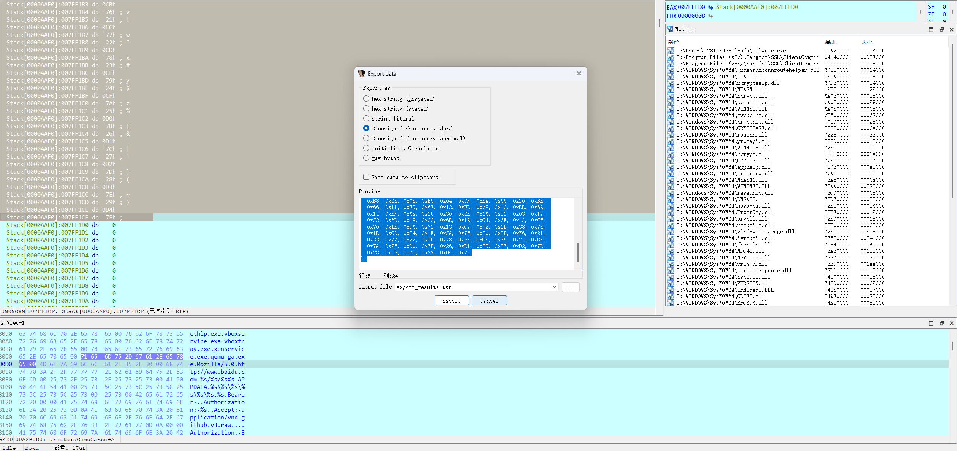Open file browser with ... button
This screenshot has height=451, width=957.
(x=570, y=287)
